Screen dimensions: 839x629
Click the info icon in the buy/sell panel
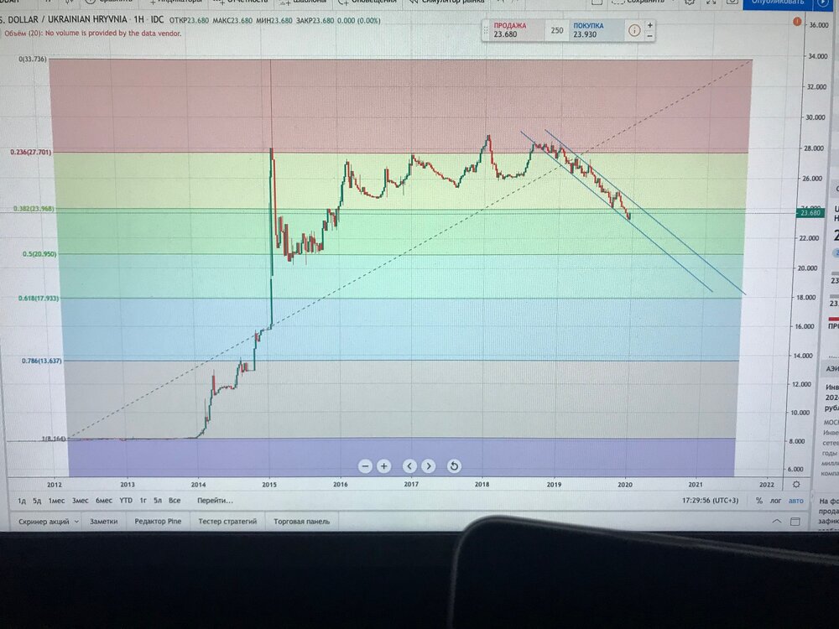coord(634,30)
